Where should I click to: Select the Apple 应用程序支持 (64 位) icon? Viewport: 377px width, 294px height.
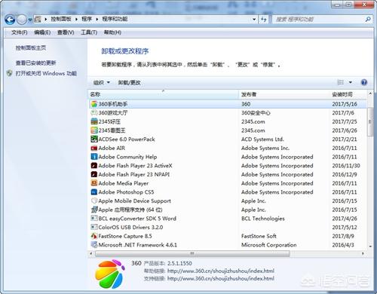pyautogui.click(x=94, y=210)
